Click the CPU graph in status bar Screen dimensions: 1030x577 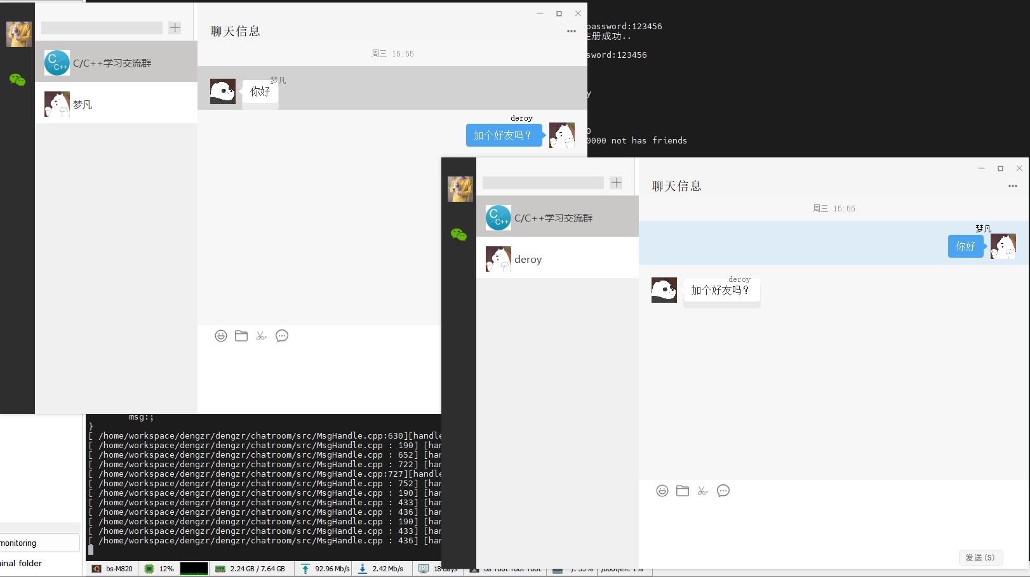pos(194,569)
